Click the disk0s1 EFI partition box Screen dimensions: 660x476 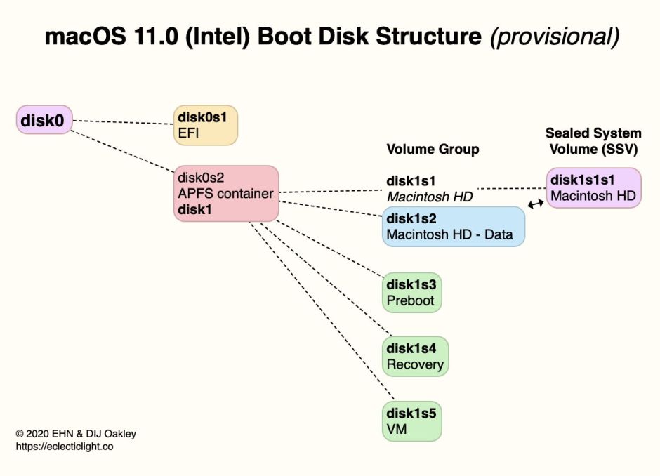point(205,124)
